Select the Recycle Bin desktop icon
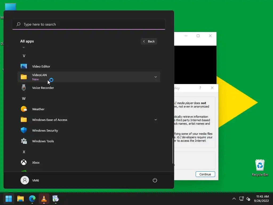The image size is (273, 205). point(260,168)
